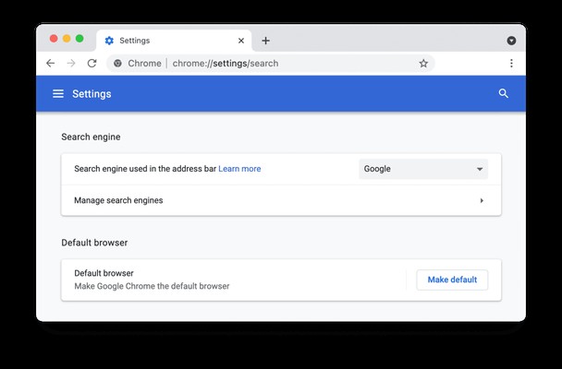Click the forward navigation arrow
This screenshot has height=369, width=562.
pos(71,64)
